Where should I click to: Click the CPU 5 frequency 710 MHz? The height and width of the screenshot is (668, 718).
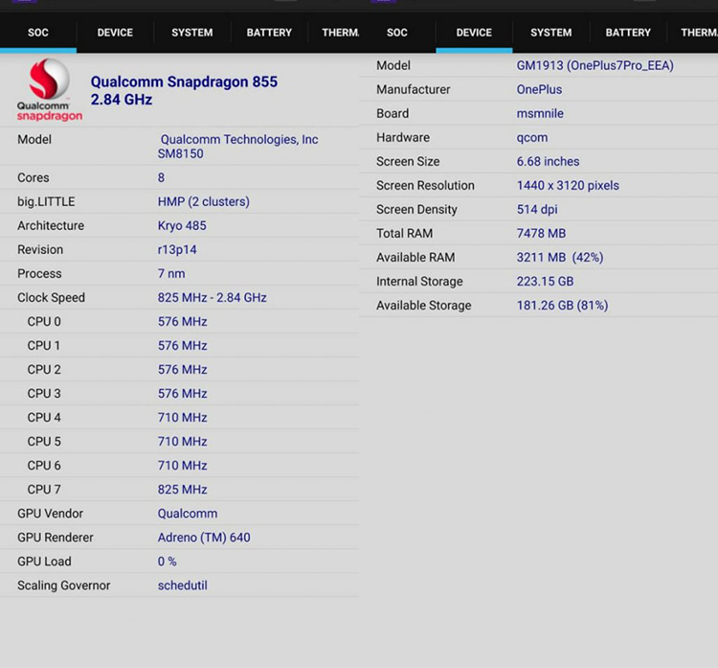[182, 442]
